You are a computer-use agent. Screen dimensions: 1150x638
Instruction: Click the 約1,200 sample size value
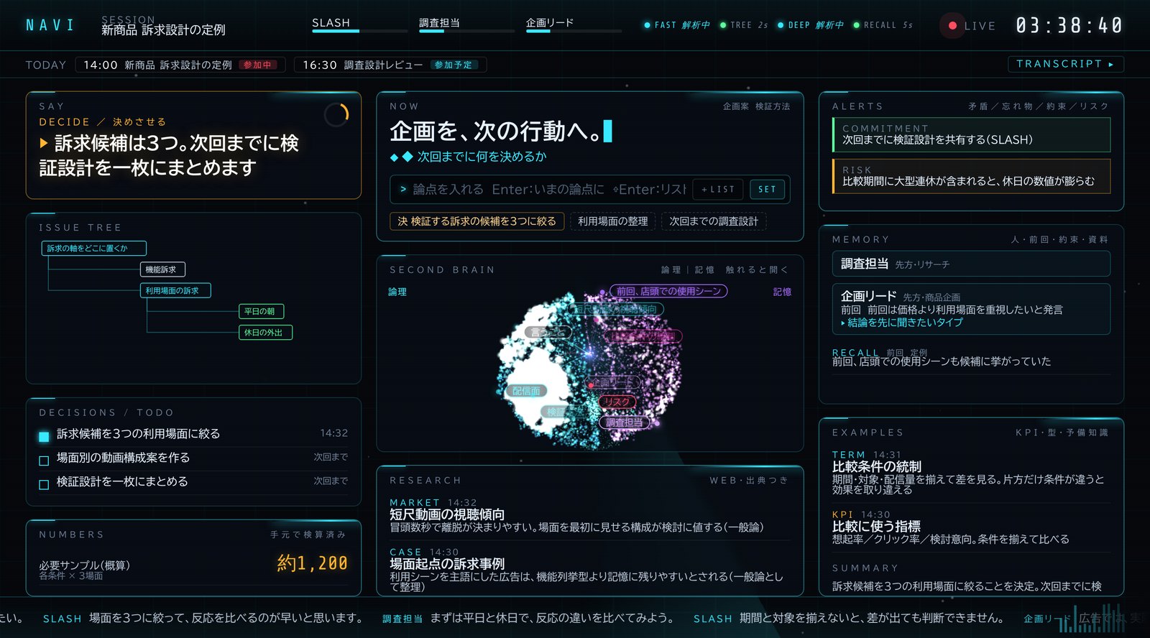pyautogui.click(x=312, y=563)
